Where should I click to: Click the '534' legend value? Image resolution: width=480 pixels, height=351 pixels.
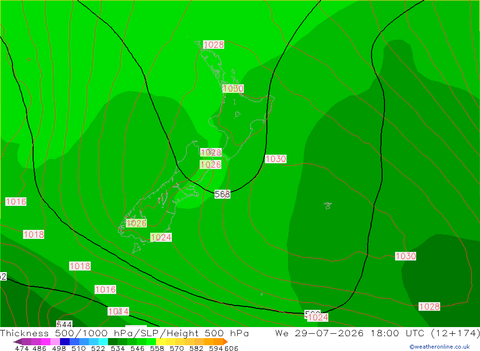click(x=118, y=348)
